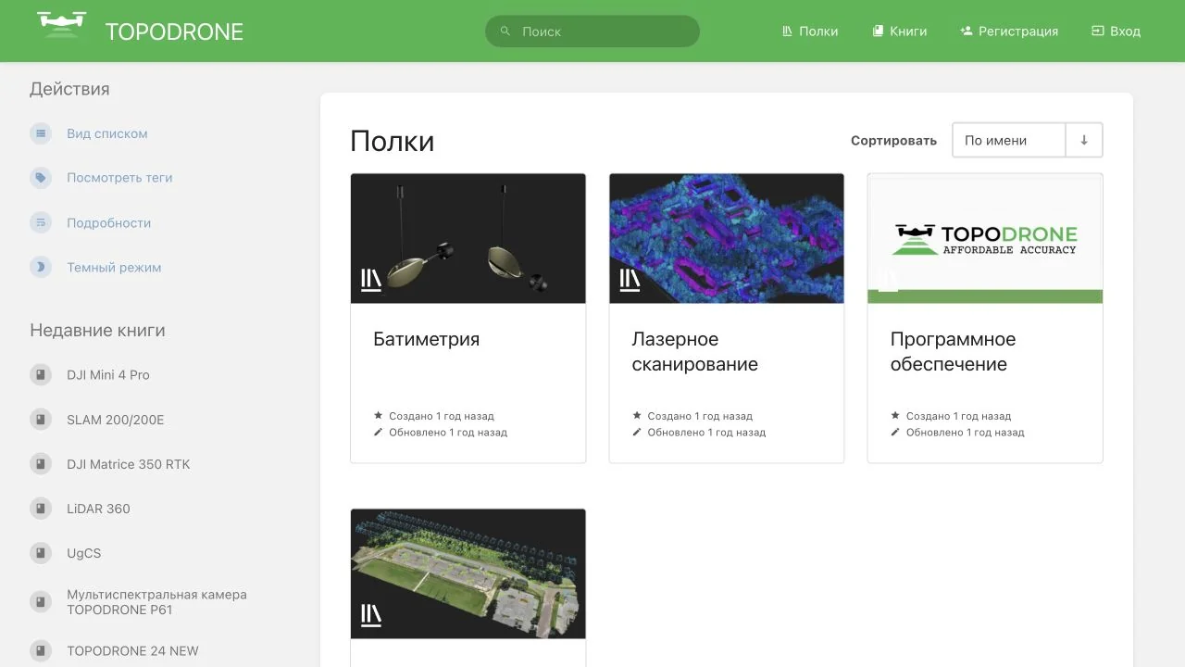
Task: Click the search magnifier icon
Action: [x=505, y=31]
